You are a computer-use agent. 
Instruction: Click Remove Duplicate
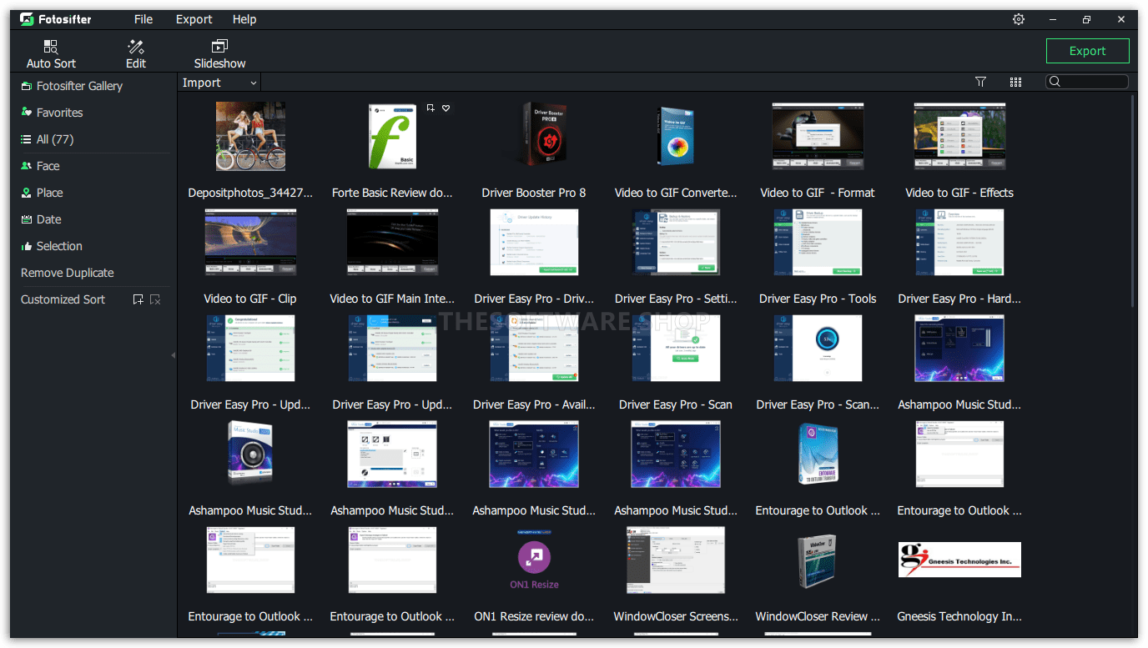tap(68, 273)
